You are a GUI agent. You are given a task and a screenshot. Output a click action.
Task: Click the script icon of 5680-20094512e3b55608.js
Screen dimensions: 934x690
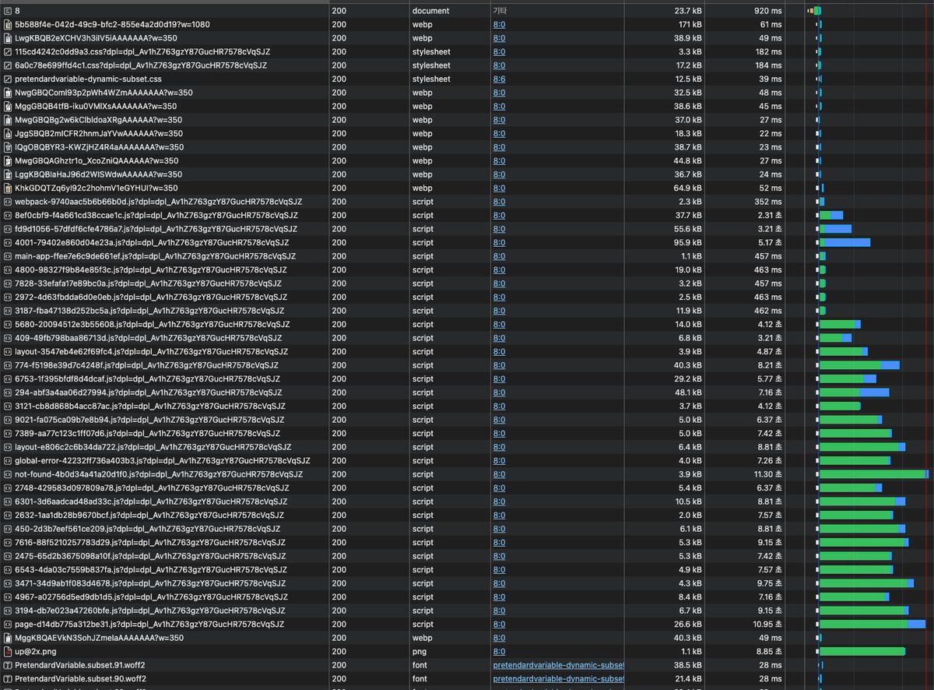[x=8, y=324]
